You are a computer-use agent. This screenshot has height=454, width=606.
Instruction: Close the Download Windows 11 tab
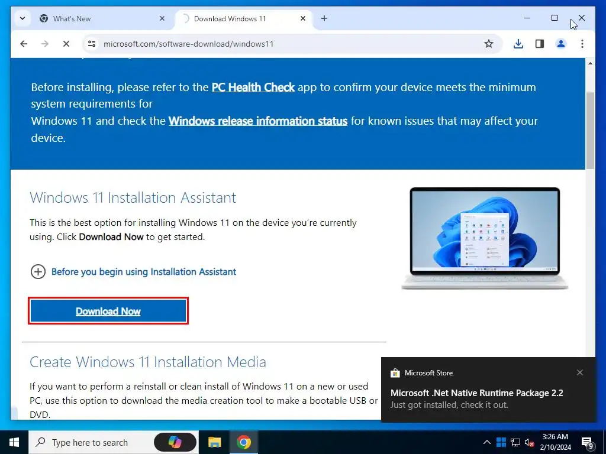pyautogui.click(x=303, y=18)
